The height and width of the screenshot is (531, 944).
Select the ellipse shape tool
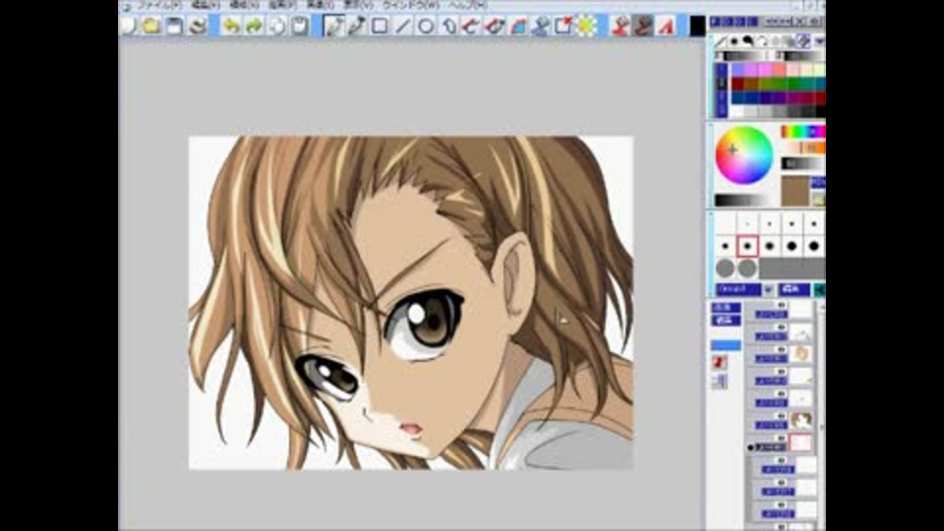coord(426,26)
